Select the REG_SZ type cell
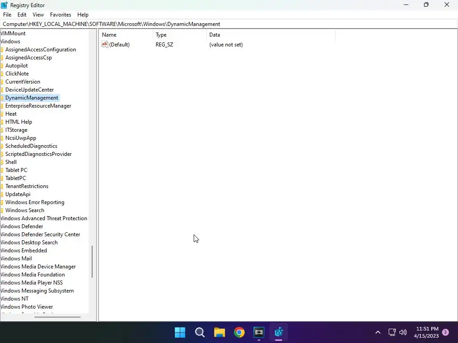Viewport: 458px width, 343px height. (x=164, y=45)
